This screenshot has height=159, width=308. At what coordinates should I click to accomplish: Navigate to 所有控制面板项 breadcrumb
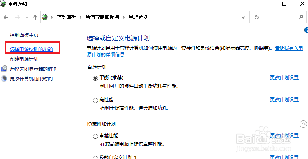(x=102, y=17)
